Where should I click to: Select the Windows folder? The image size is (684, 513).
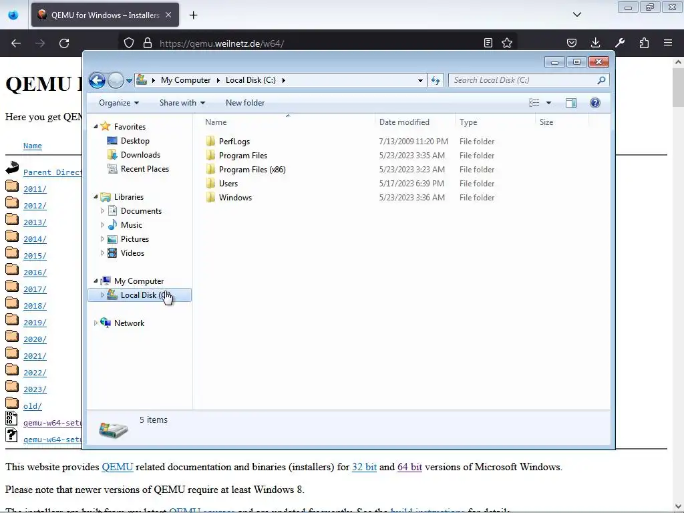click(235, 198)
